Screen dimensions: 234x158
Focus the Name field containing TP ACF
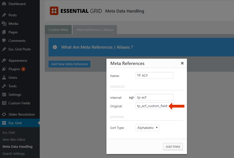point(154,75)
